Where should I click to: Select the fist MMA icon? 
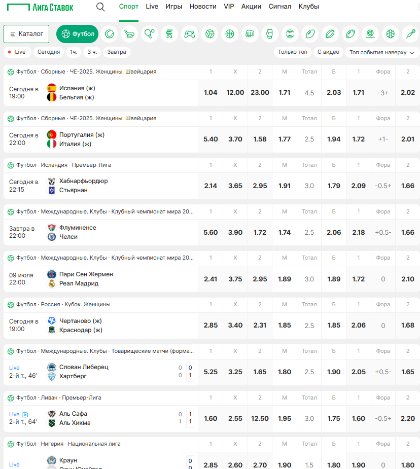(250, 34)
